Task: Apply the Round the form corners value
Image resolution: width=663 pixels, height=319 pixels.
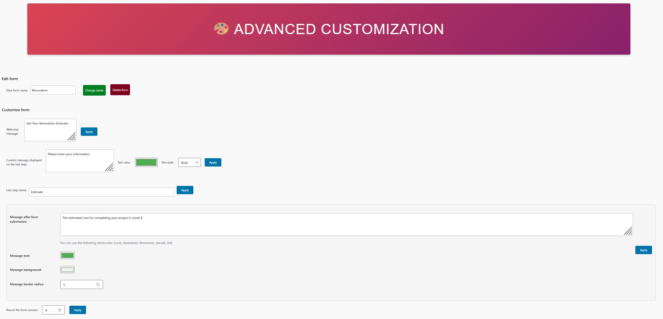Action: [78, 310]
